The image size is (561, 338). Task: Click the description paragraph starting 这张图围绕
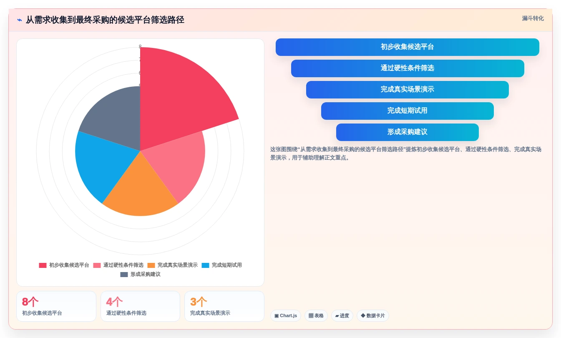point(406,154)
